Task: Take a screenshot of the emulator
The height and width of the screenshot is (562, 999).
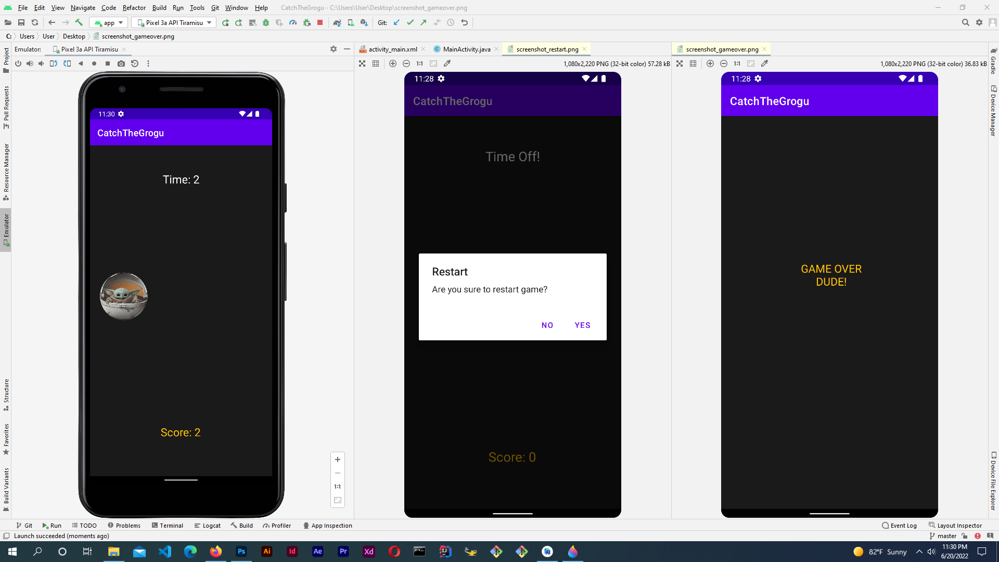Action: click(x=121, y=63)
